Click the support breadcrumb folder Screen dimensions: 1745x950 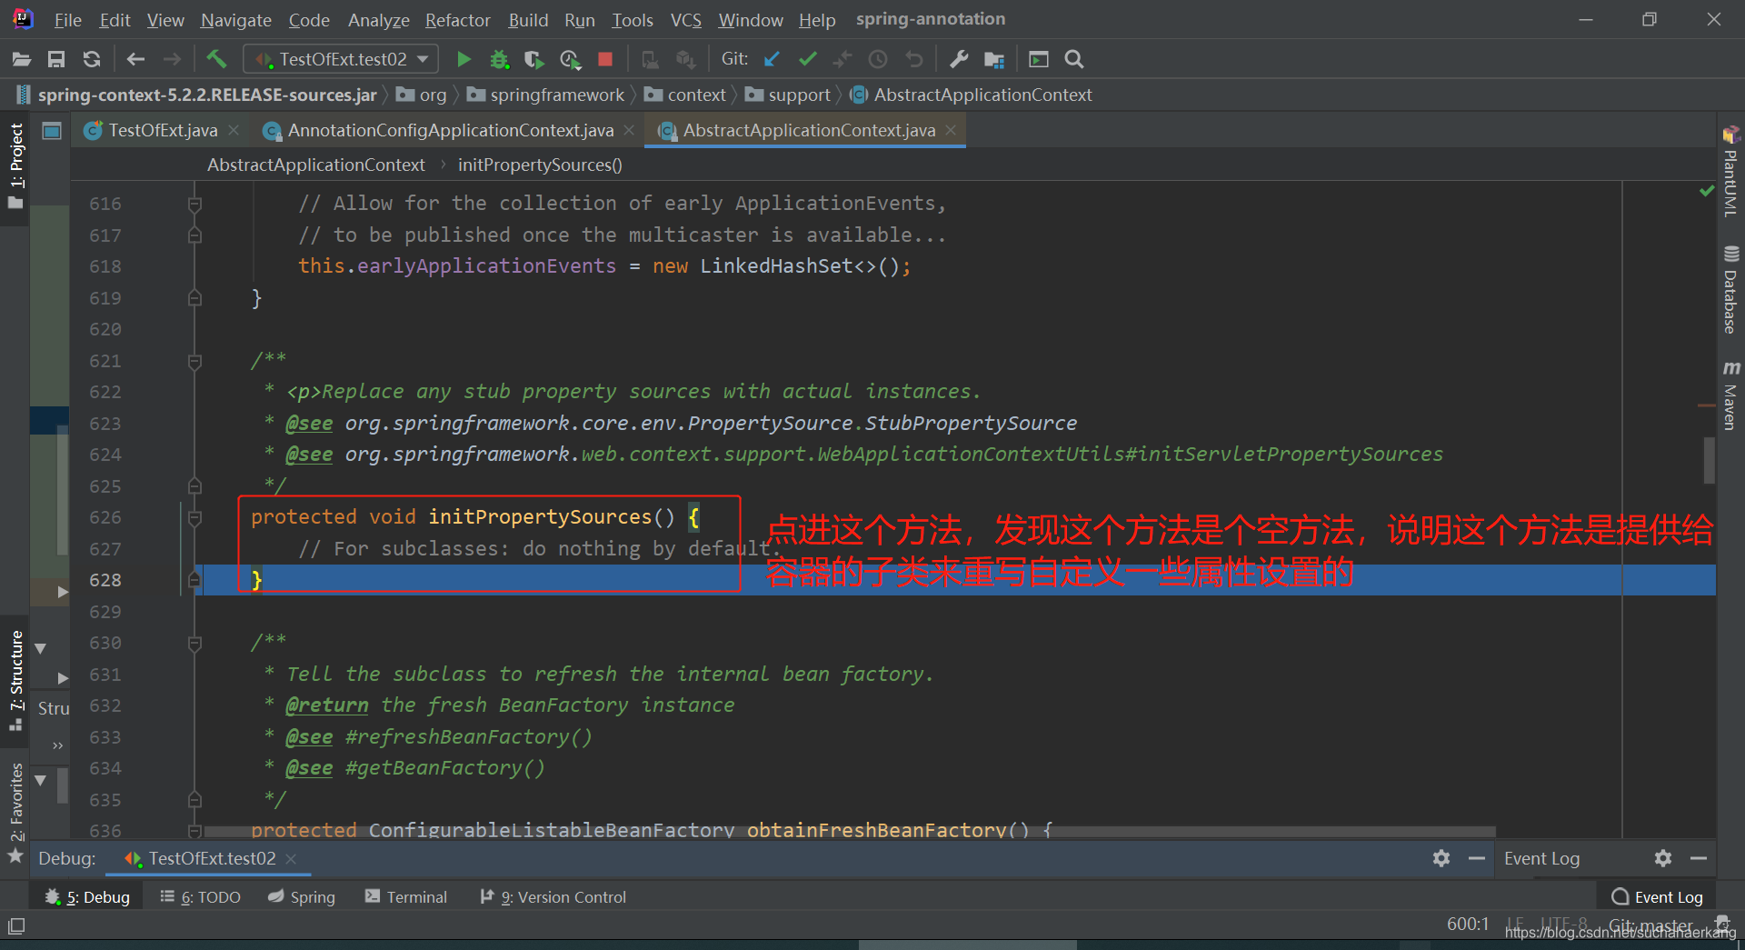pos(788,95)
